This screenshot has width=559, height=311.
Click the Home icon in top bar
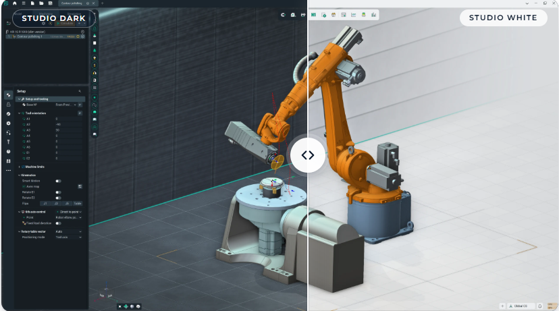[15, 3]
